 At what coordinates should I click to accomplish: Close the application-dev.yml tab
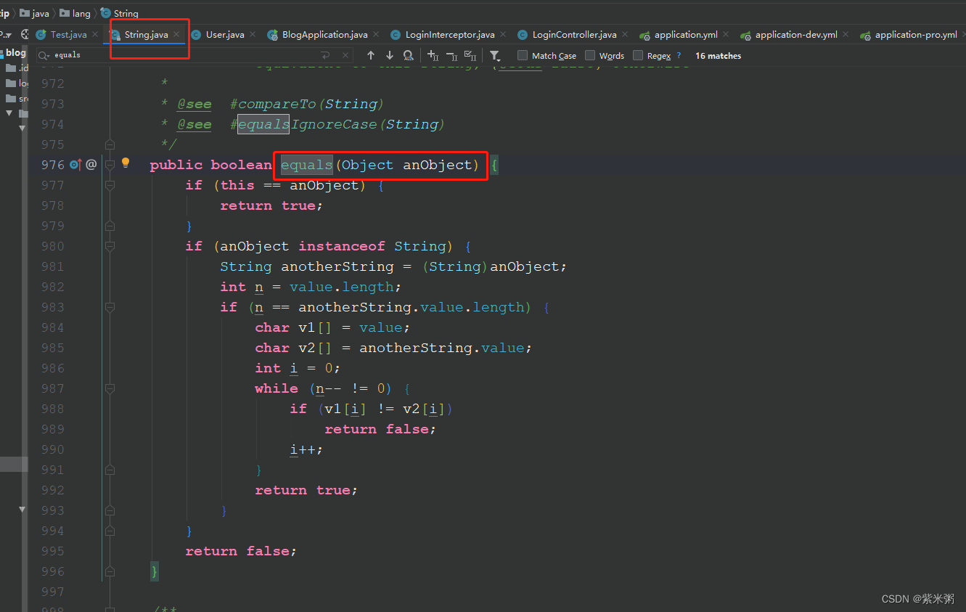[x=846, y=34]
